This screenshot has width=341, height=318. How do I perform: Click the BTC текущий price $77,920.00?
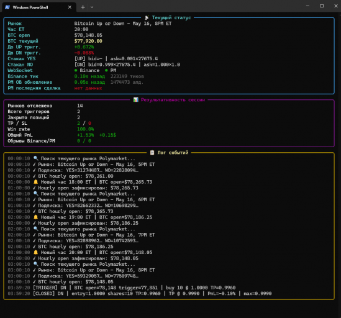[x=88, y=41]
